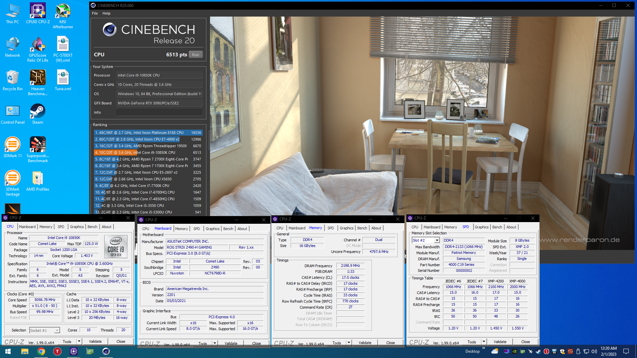
Task: Open the Recycle Bin
Action: pos(12,80)
